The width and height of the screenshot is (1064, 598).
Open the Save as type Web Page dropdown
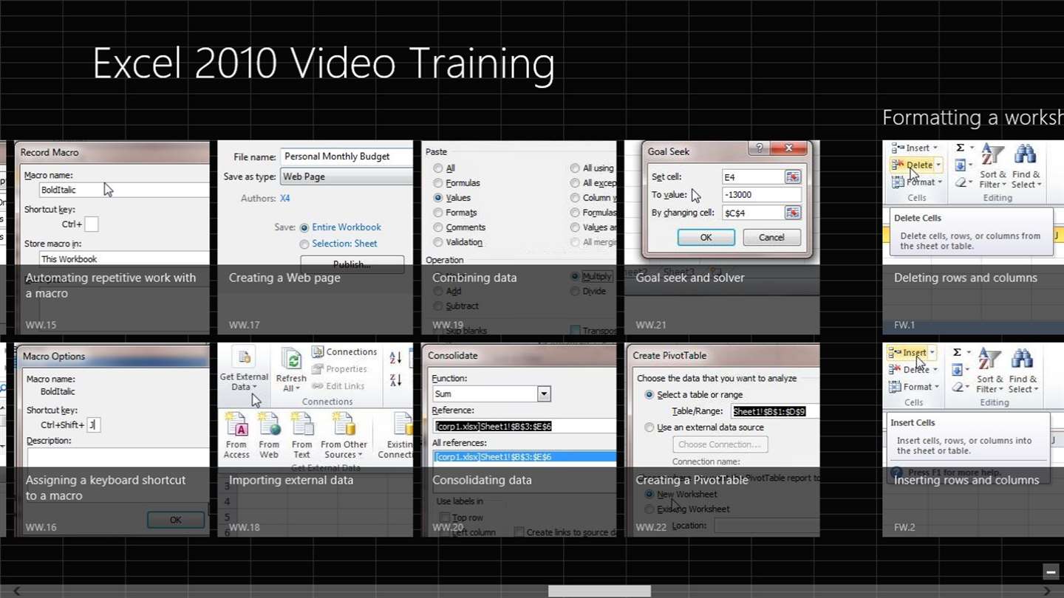point(346,176)
